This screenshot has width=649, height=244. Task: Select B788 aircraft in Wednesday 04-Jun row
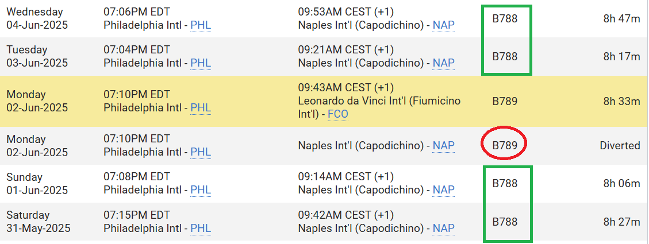point(505,18)
